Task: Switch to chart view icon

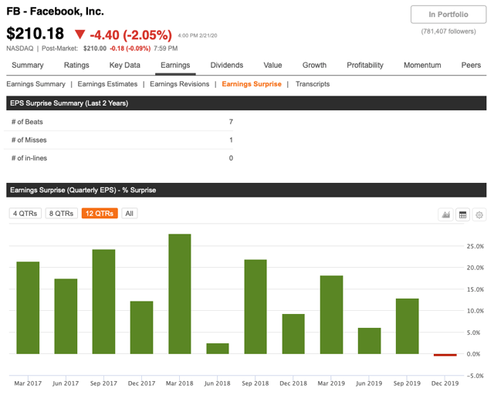Action: click(446, 215)
